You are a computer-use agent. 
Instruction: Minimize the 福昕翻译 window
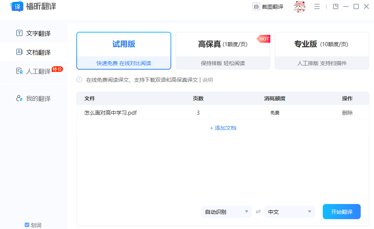point(346,6)
